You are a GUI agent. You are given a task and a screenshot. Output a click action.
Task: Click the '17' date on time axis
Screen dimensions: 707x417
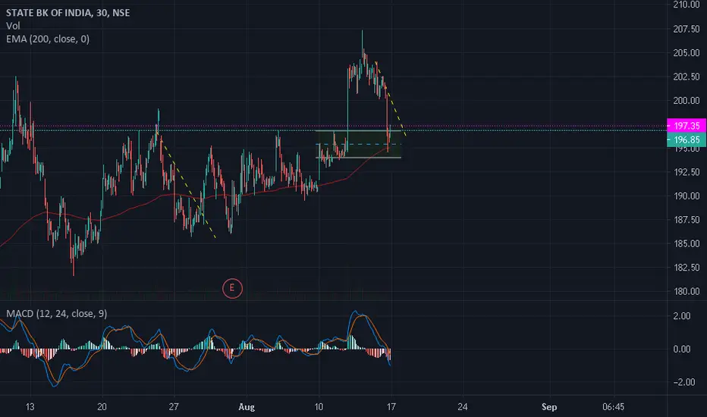coord(391,407)
